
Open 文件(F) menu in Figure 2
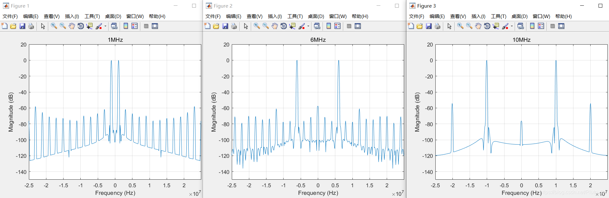(x=213, y=16)
